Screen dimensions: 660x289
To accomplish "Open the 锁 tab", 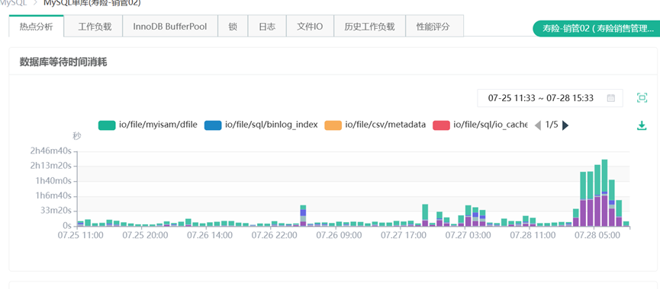I will click(x=233, y=27).
